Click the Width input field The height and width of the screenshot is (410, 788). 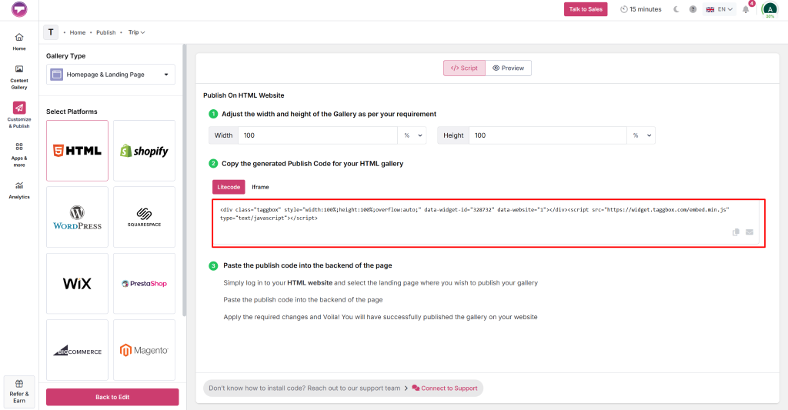(x=318, y=135)
